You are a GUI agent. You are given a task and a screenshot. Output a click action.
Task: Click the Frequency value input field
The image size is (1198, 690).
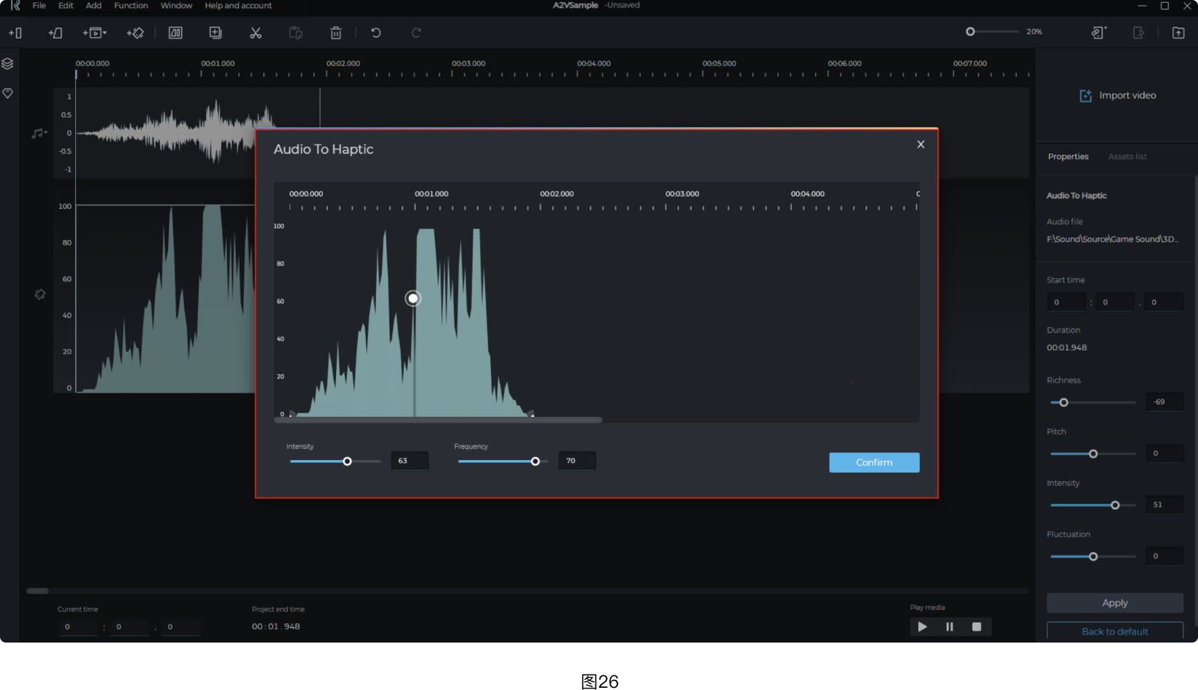pyautogui.click(x=576, y=461)
